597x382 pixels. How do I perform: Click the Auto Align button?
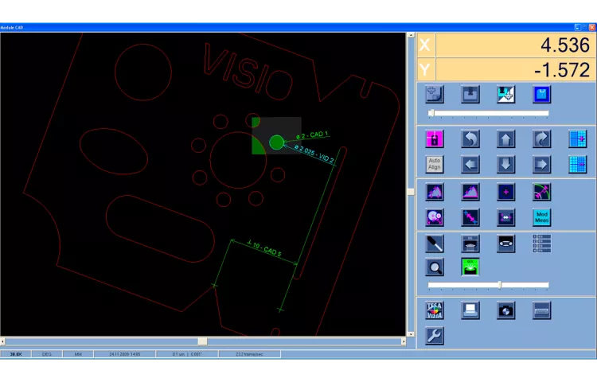tap(435, 164)
